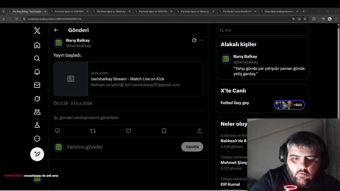Click the +641 listeners badge

pos(289,105)
